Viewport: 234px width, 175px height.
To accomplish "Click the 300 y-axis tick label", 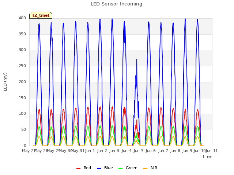I will [x=22, y=50].
